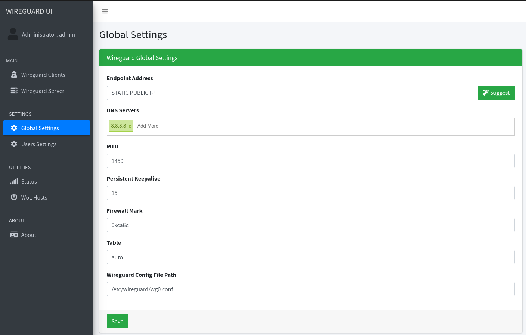Image resolution: width=526 pixels, height=335 pixels.
Task: Click the Global Settings gear icon
Action: pyautogui.click(x=14, y=128)
